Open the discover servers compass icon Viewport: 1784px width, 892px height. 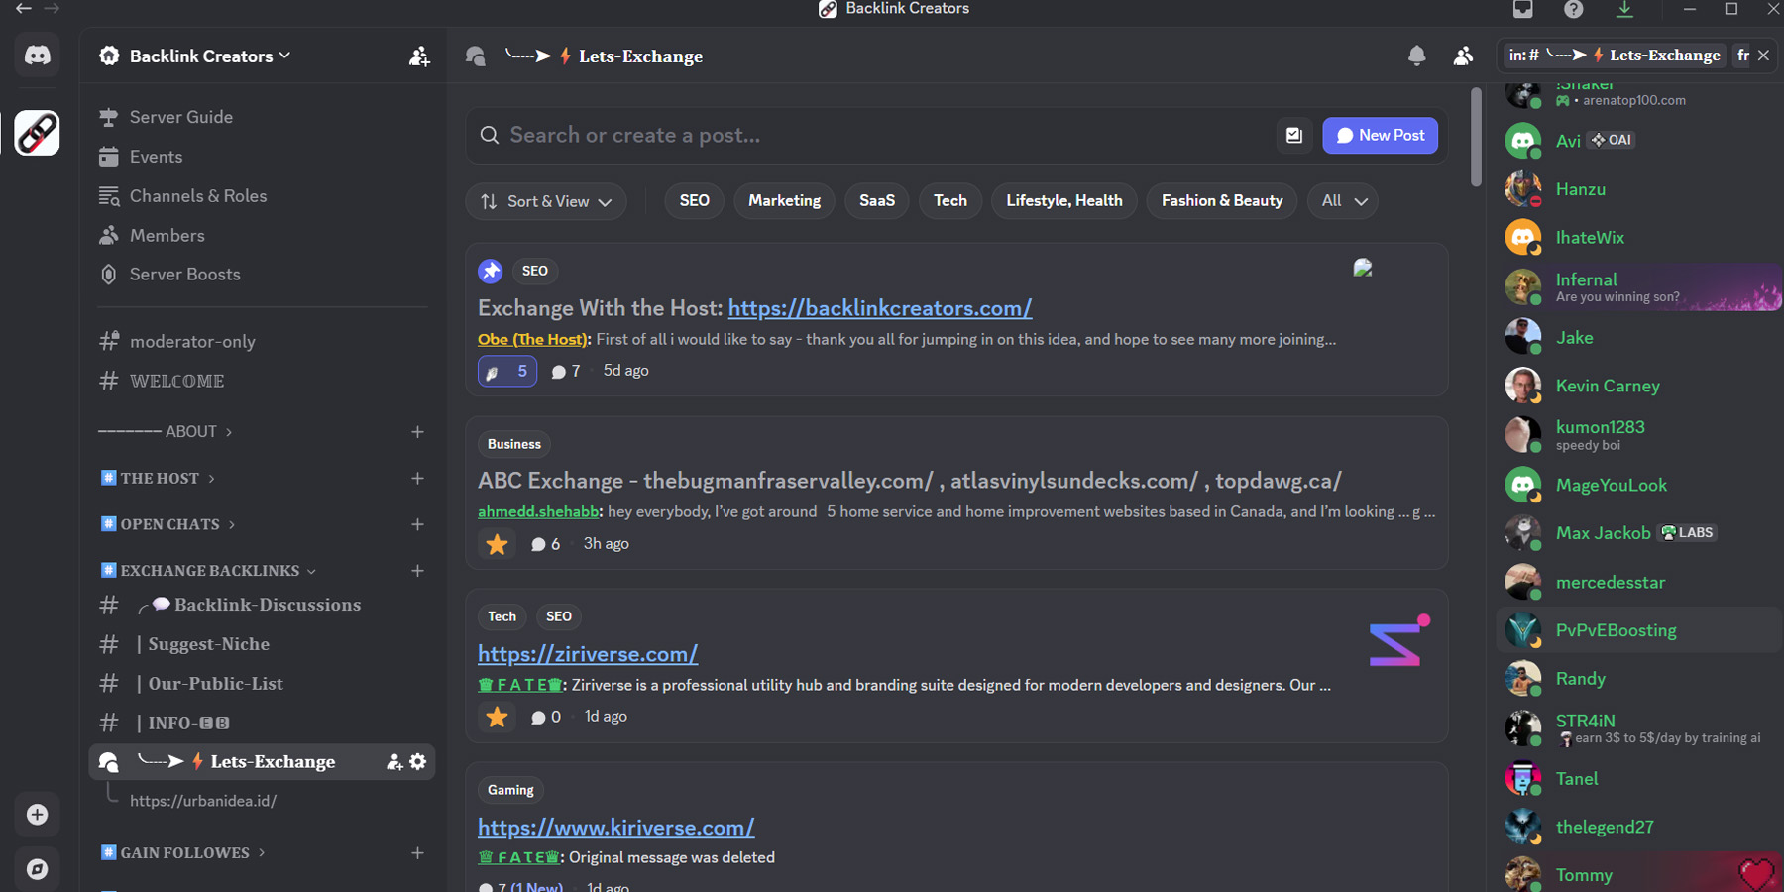(x=38, y=869)
